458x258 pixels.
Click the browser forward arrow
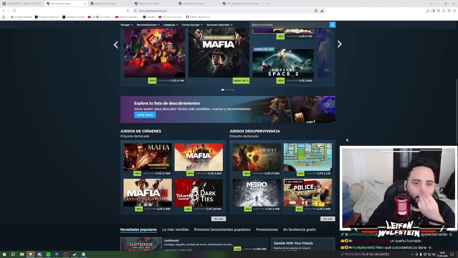click(9, 11)
